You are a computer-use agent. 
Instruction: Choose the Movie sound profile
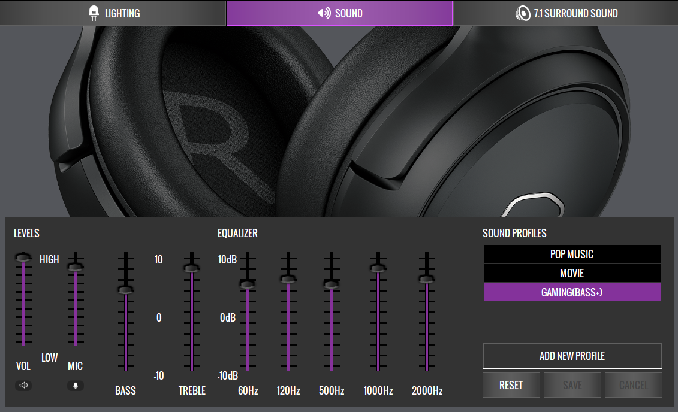point(572,273)
